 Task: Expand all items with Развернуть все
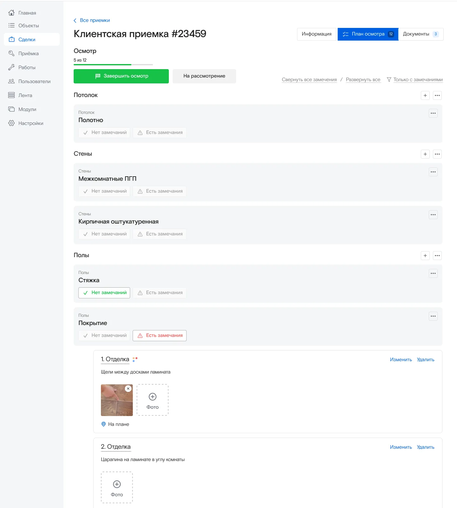(x=363, y=80)
